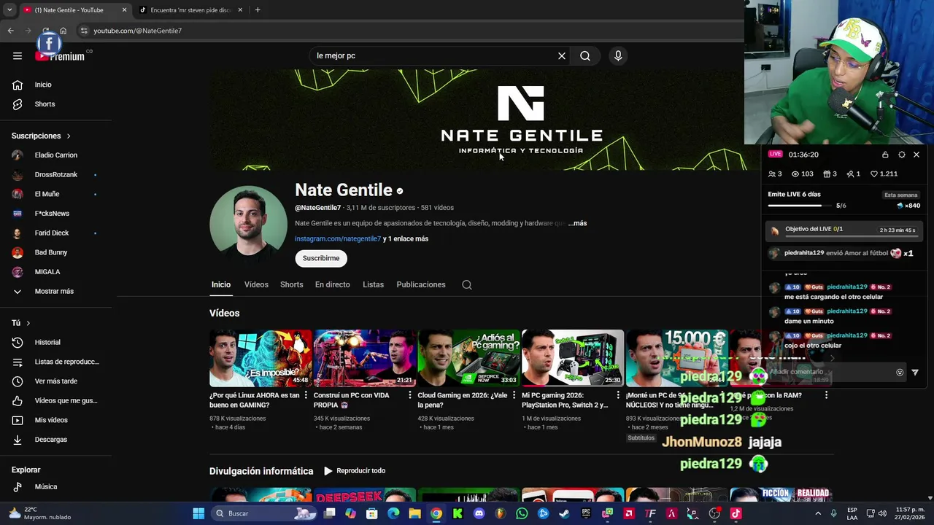Screen dimensions: 934x525
Task: Select the Inicio channel tab
Action: 221,285
